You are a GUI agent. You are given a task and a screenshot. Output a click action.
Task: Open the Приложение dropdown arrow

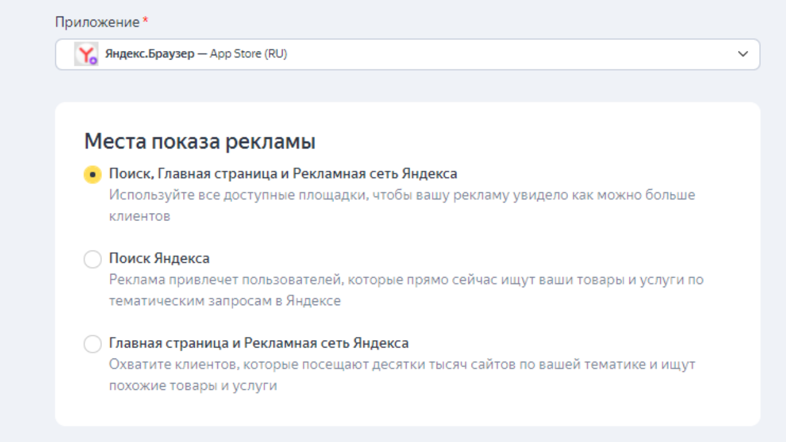click(x=743, y=54)
